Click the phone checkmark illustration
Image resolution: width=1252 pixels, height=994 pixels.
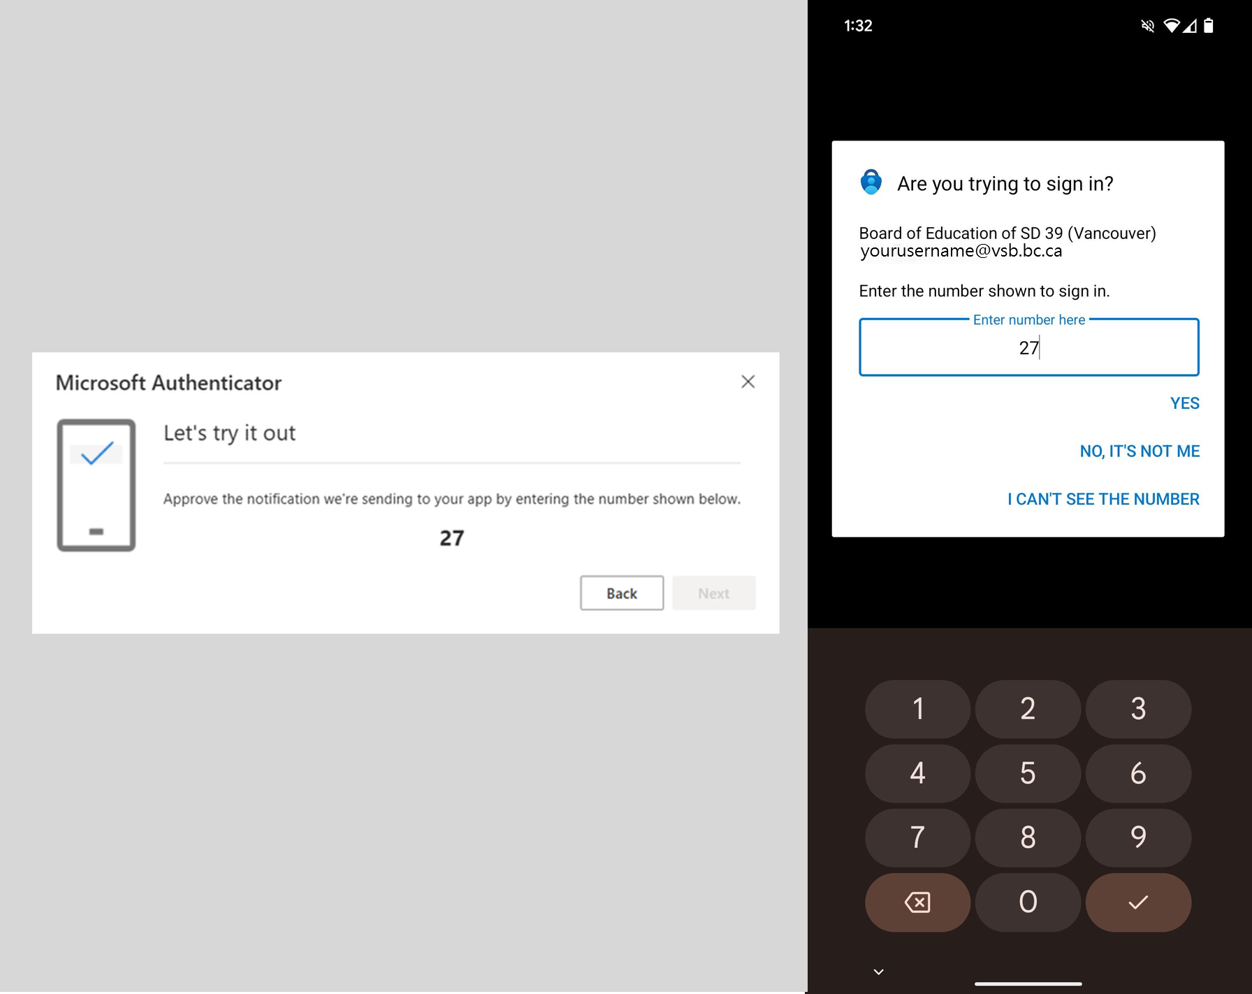click(x=96, y=485)
